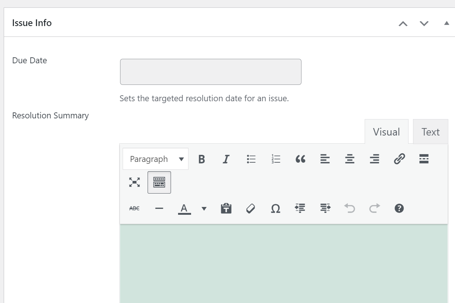This screenshot has height=303, width=455.
Task: Insert a bulleted list
Action: pyautogui.click(x=251, y=159)
